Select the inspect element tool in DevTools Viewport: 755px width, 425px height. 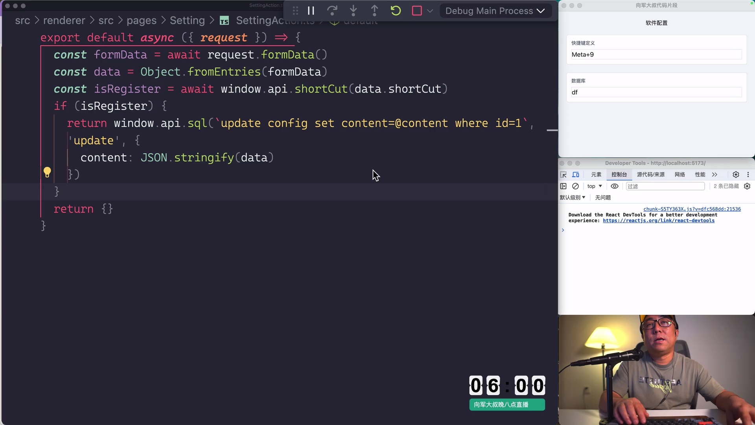pyautogui.click(x=563, y=175)
